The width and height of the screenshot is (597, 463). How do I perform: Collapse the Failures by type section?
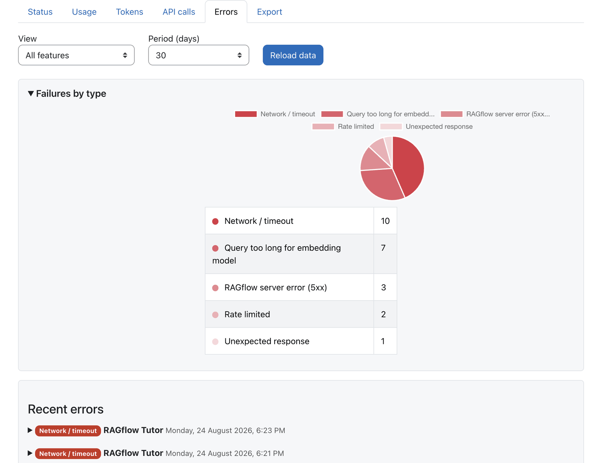67,94
